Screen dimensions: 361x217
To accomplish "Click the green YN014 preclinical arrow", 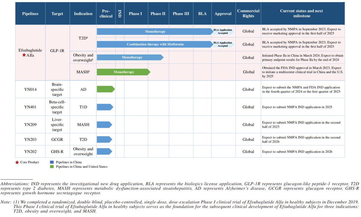I will (106, 89).
